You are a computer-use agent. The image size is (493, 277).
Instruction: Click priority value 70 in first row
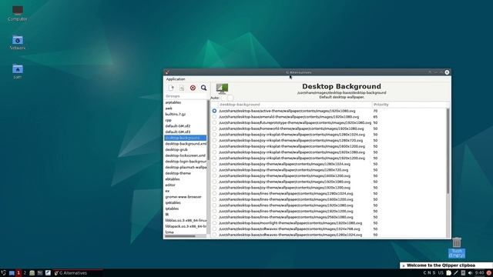(x=375, y=111)
